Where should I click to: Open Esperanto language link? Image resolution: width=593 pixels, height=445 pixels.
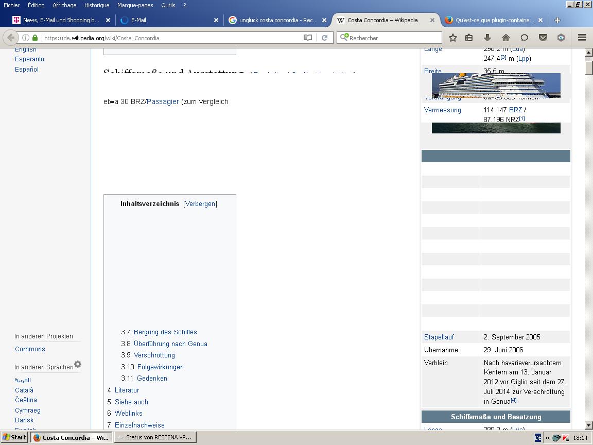[x=29, y=59]
